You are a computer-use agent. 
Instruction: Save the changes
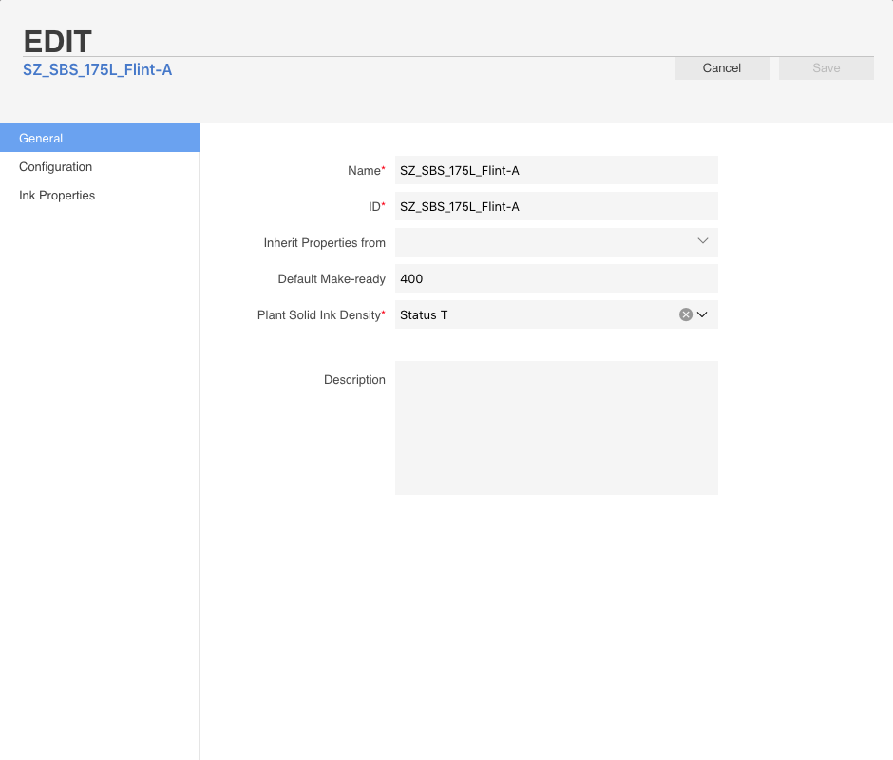click(826, 67)
